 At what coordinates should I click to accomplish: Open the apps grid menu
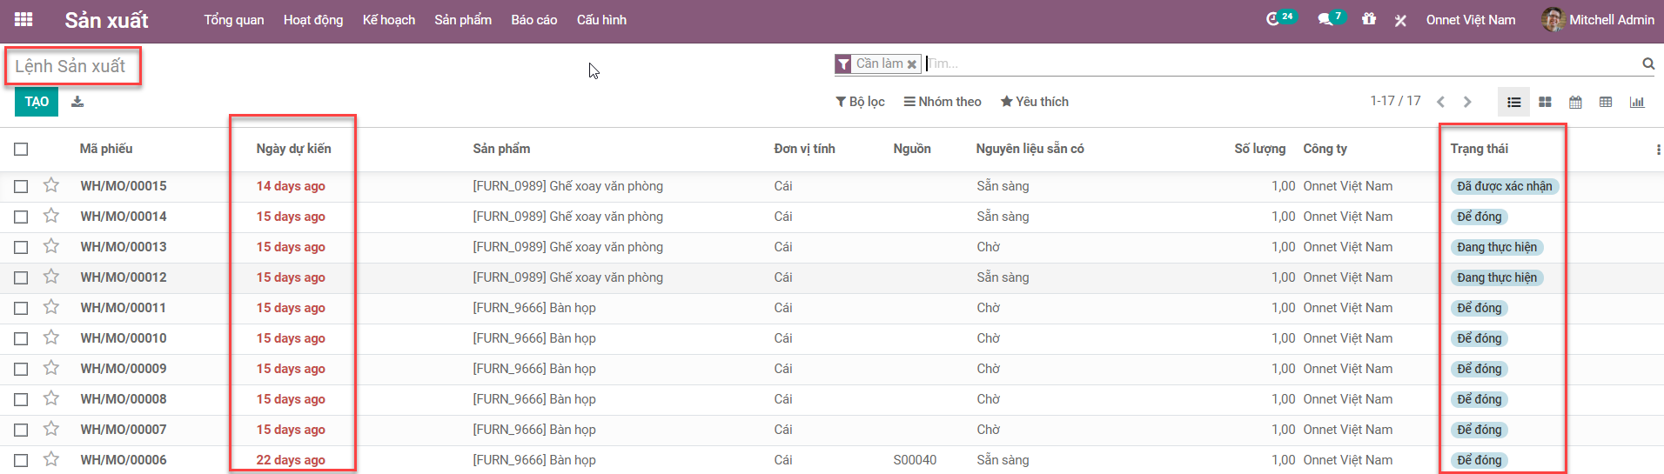pyautogui.click(x=23, y=19)
